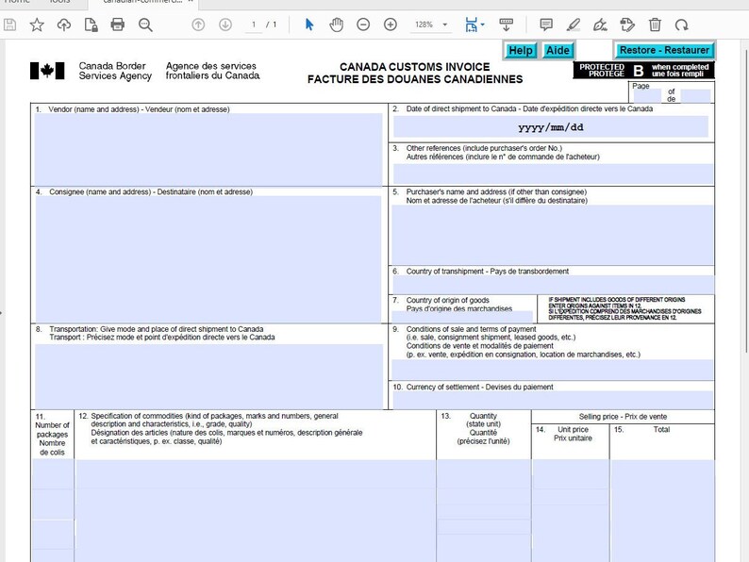749x562 pixels.
Task: Click the cloud upload icon
Action: (x=63, y=25)
